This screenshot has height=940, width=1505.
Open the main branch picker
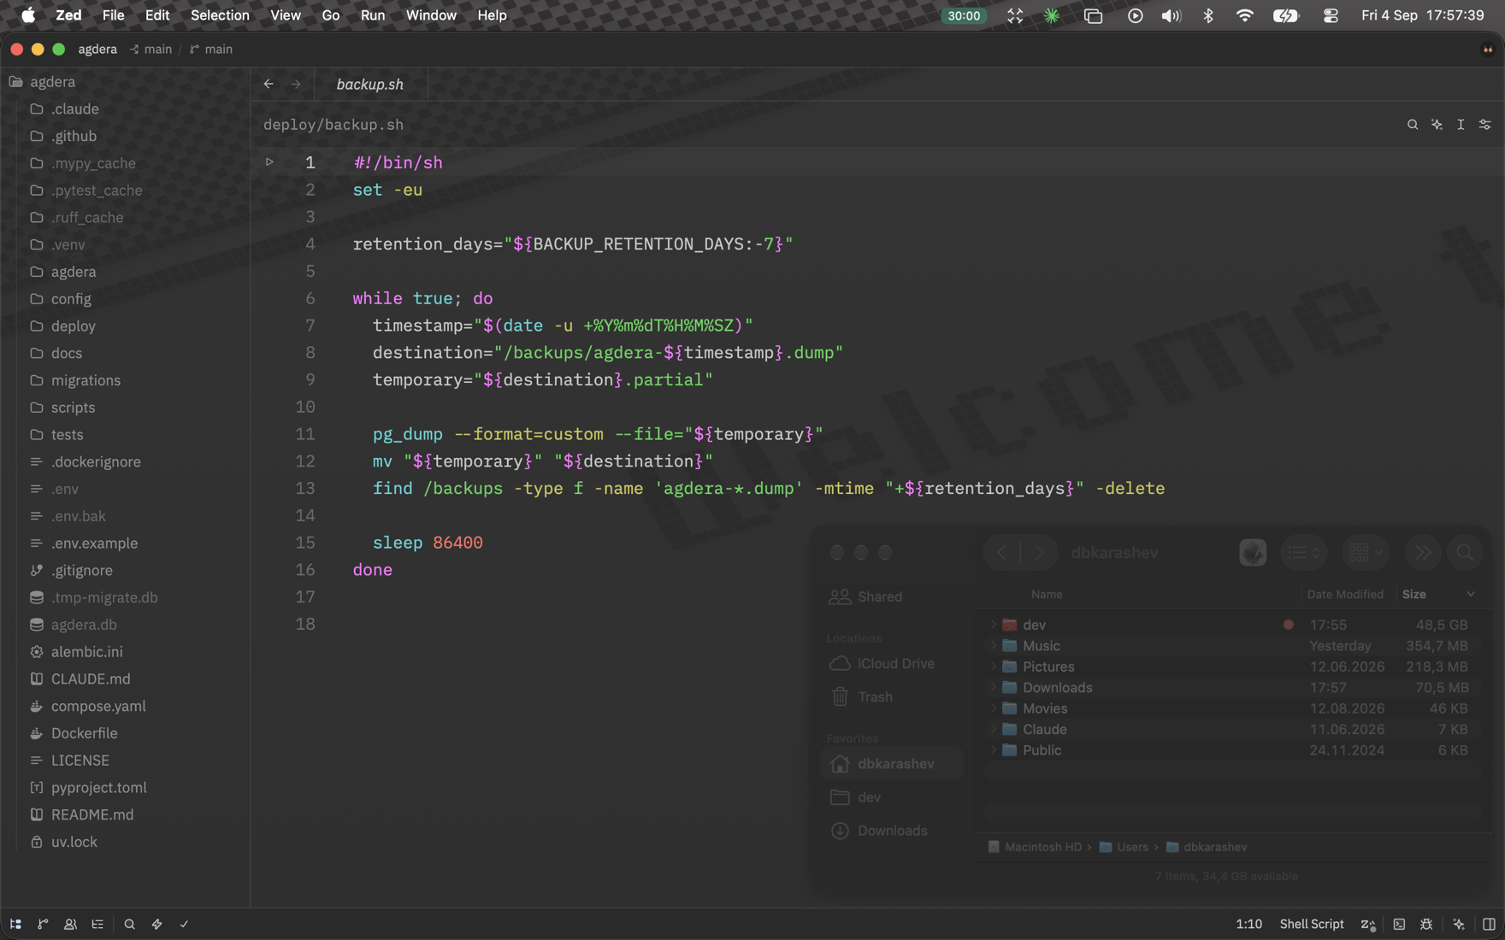211,50
